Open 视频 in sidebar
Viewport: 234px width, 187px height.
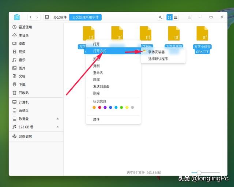(36, 52)
